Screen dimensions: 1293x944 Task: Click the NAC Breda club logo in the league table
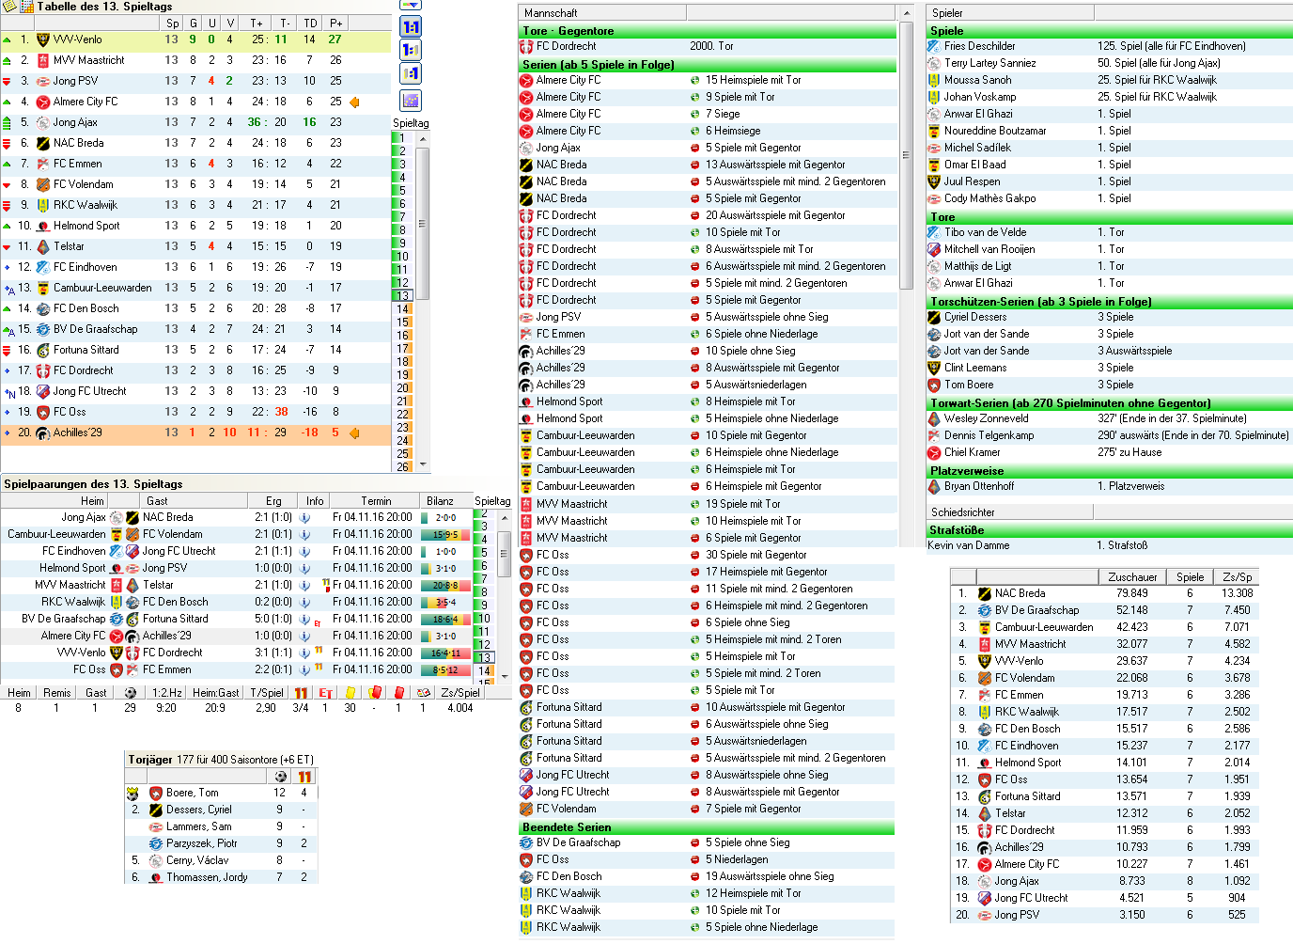tap(42, 143)
